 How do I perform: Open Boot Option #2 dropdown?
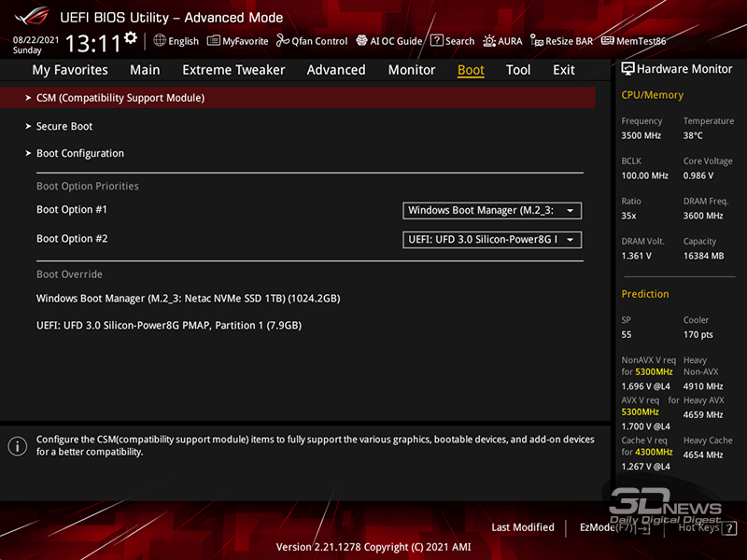(x=492, y=240)
